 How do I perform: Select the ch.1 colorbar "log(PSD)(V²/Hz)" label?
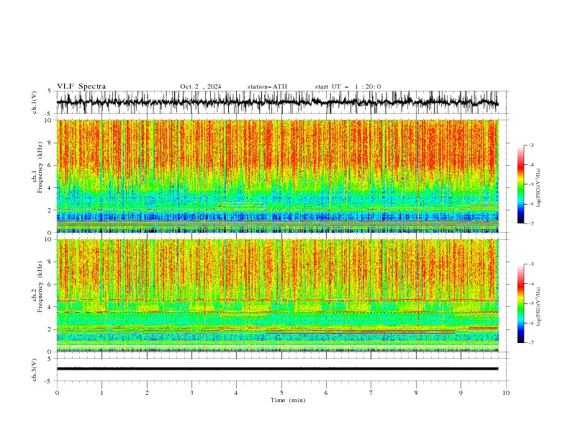tap(539, 188)
